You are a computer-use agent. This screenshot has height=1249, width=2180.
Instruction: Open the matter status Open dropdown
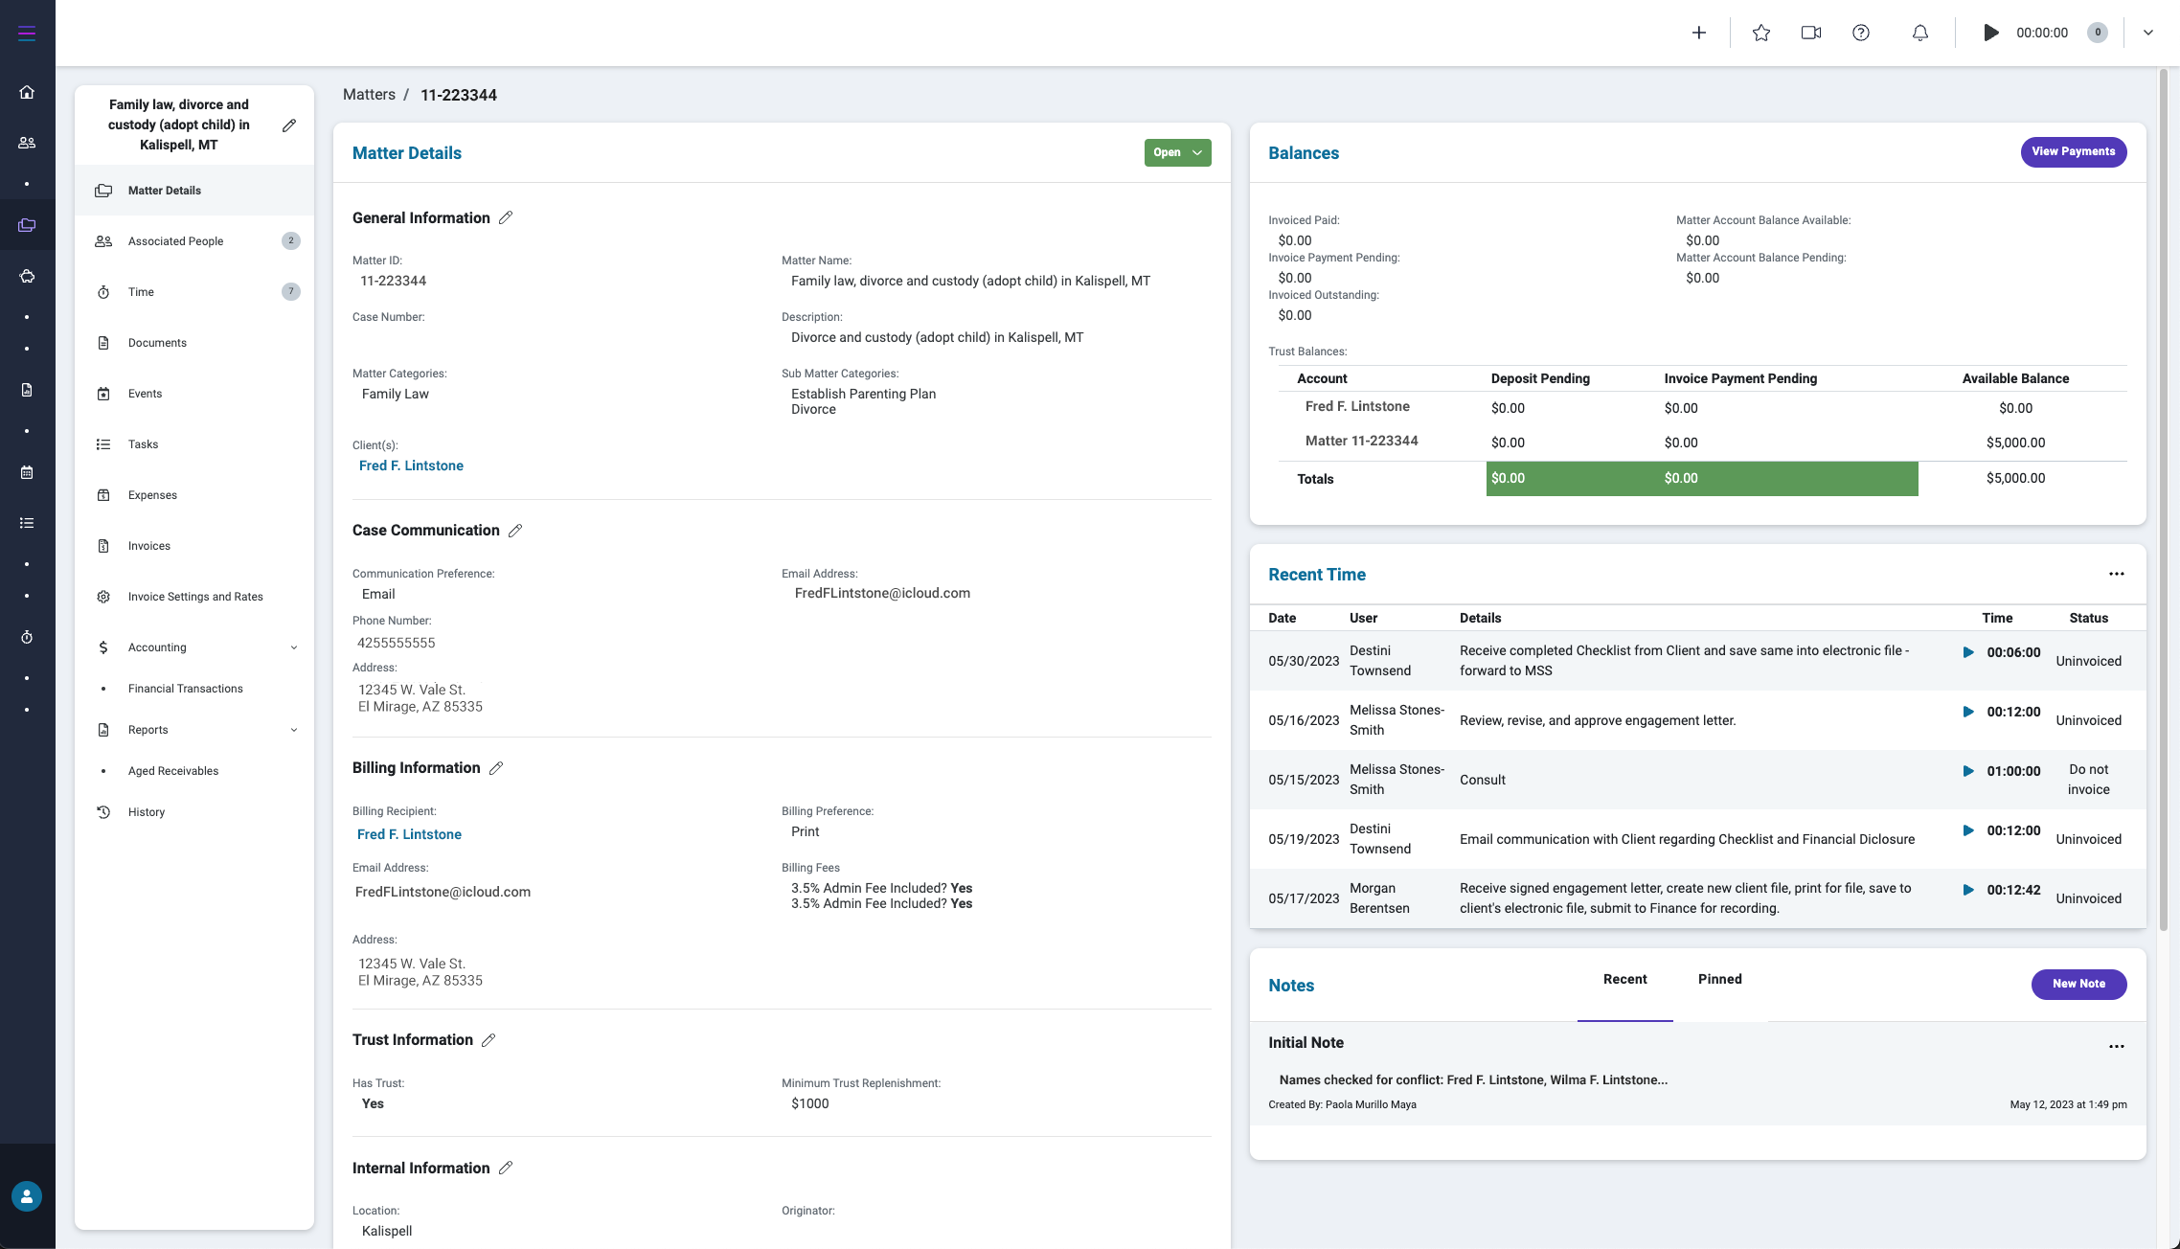(1177, 152)
